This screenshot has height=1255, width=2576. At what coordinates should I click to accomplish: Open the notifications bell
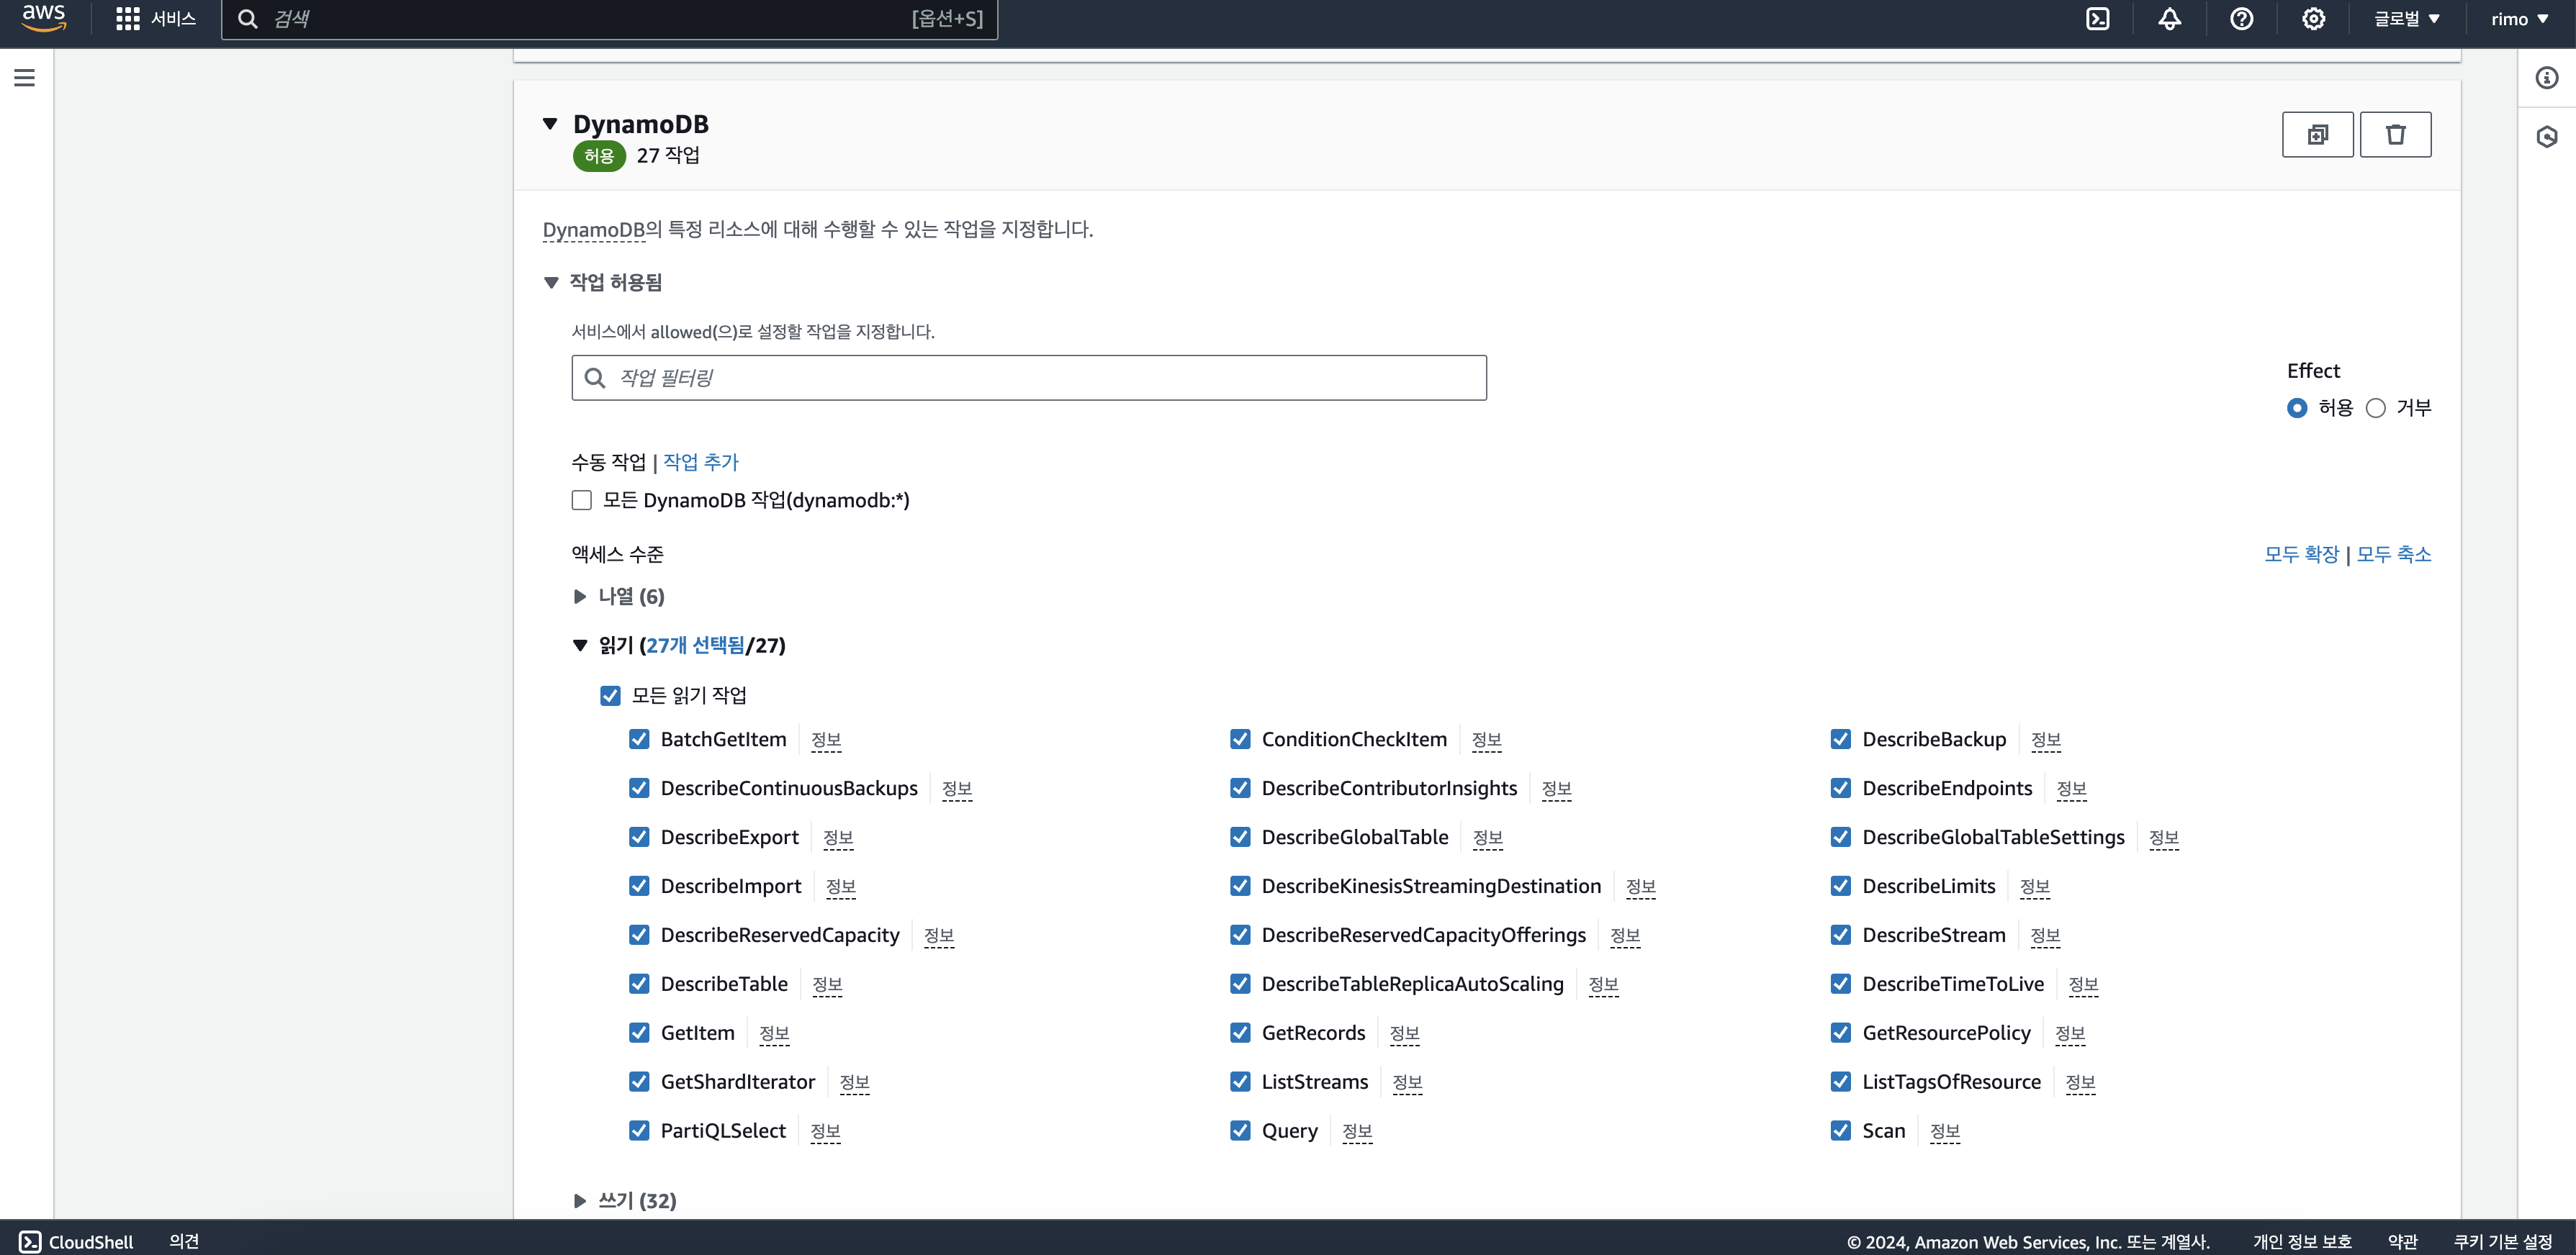point(2169,19)
